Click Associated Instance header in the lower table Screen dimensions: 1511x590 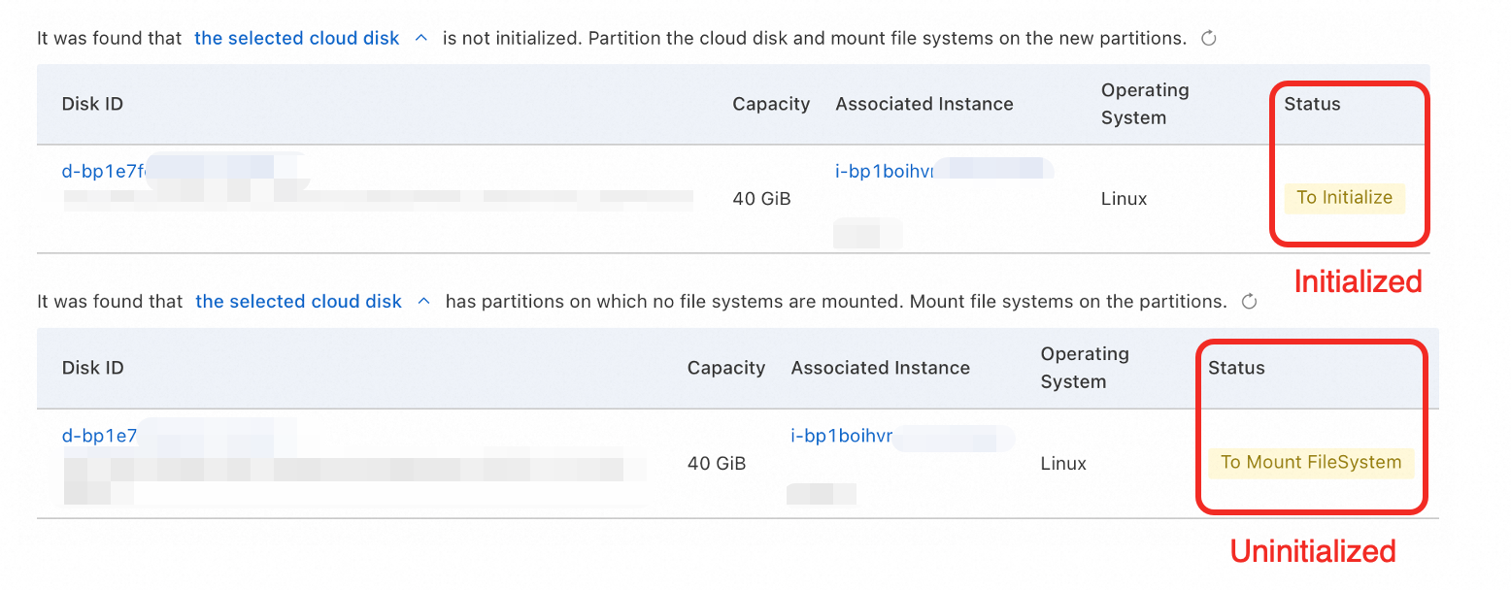[880, 368]
